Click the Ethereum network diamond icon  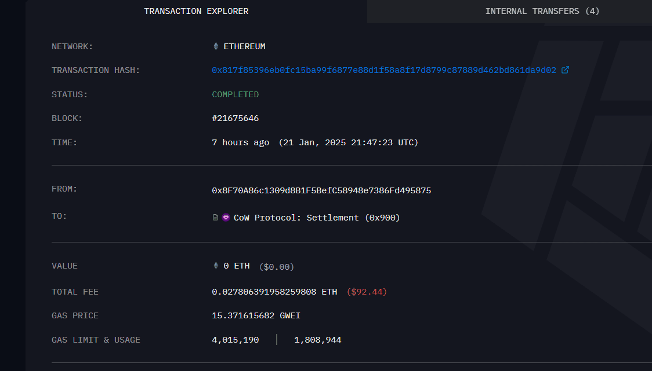(x=216, y=46)
